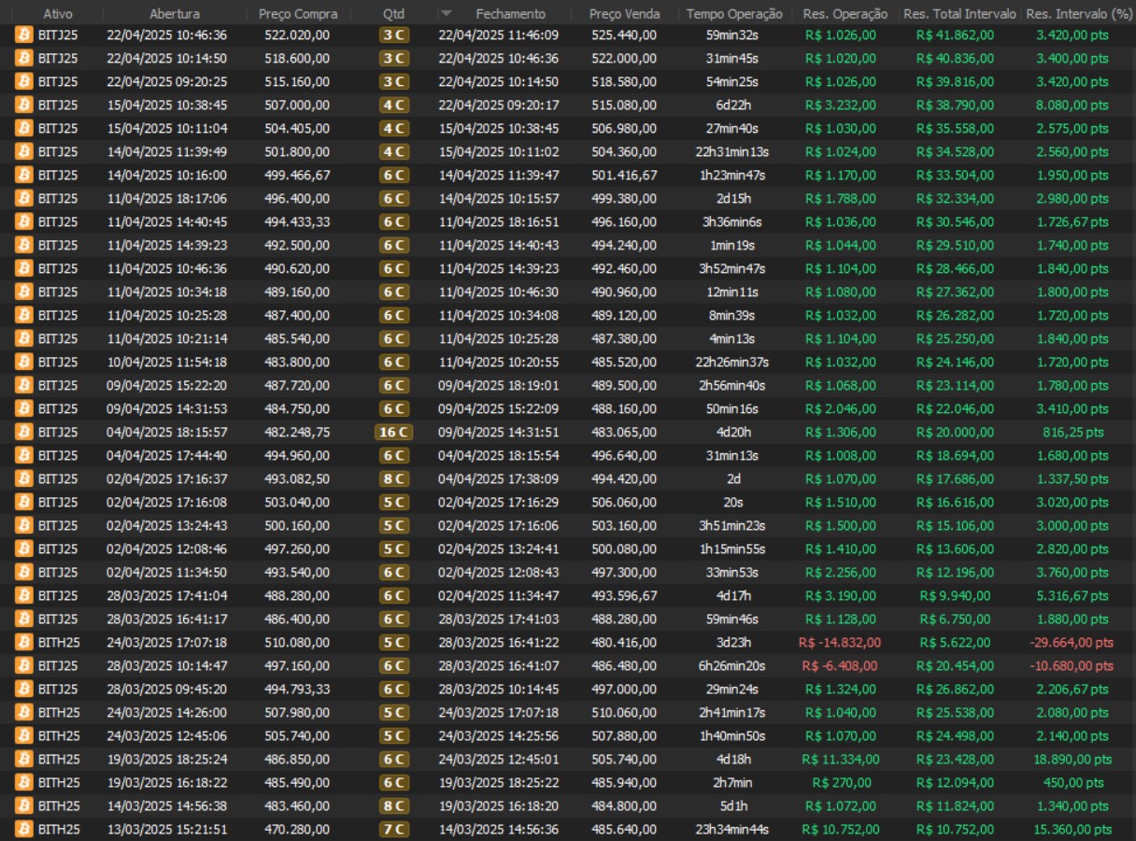Click the Abertura column header
The height and width of the screenshot is (841, 1136).
tap(174, 14)
